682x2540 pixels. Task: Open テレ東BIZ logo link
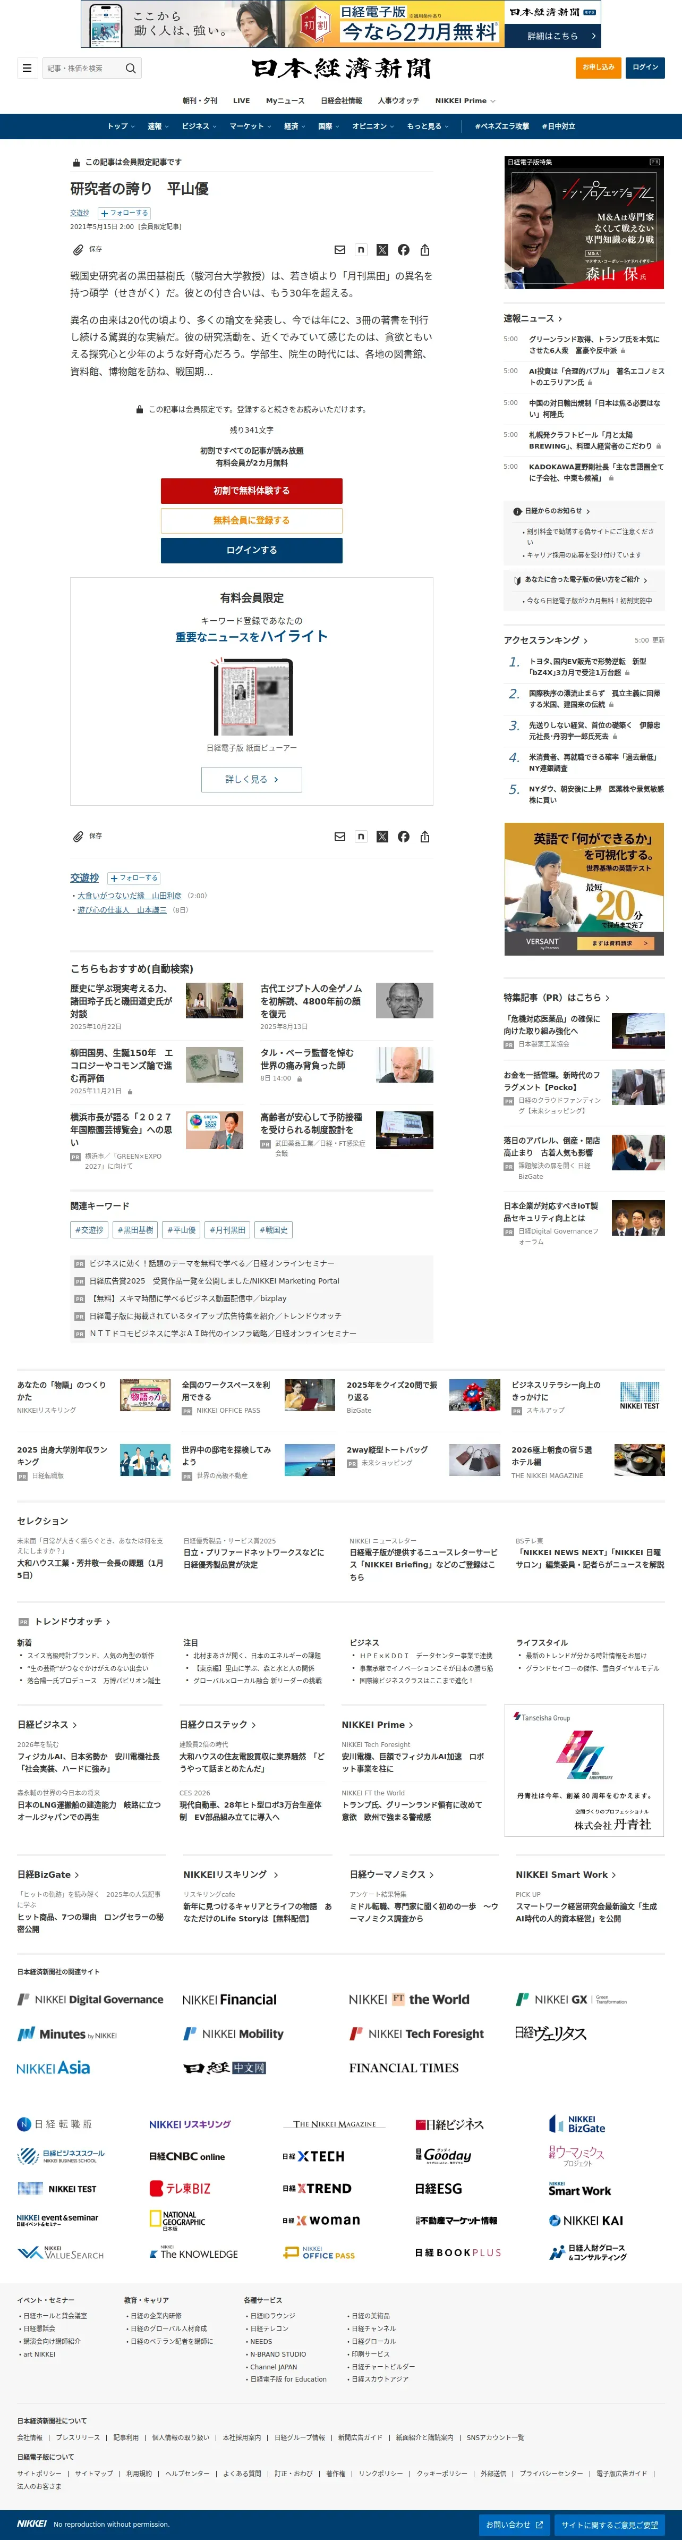click(x=180, y=2188)
